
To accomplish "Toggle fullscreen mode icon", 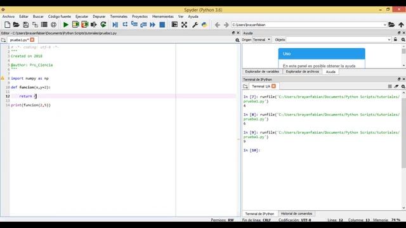I will (x=184, y=25).
